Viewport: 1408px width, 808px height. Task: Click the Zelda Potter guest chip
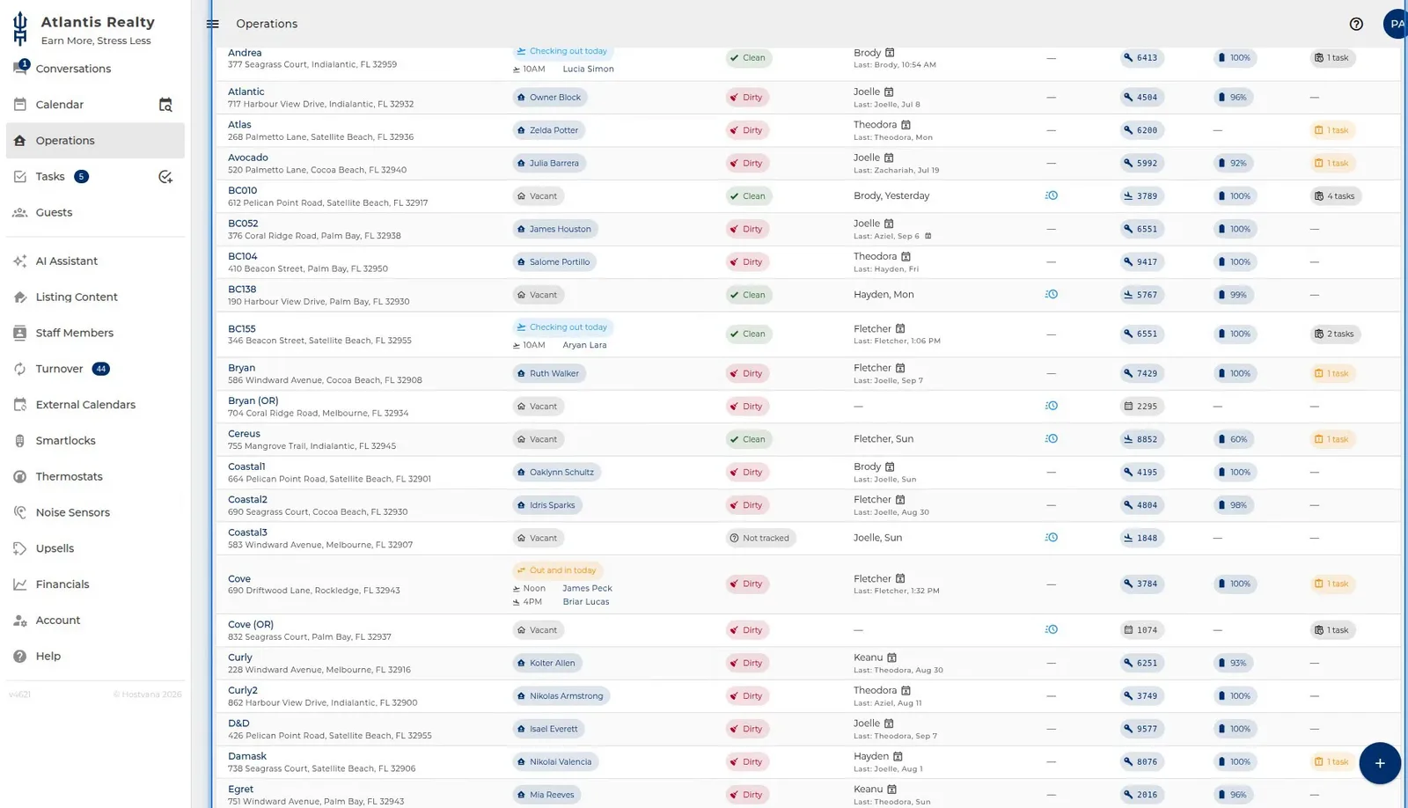[x=549, y=130]
